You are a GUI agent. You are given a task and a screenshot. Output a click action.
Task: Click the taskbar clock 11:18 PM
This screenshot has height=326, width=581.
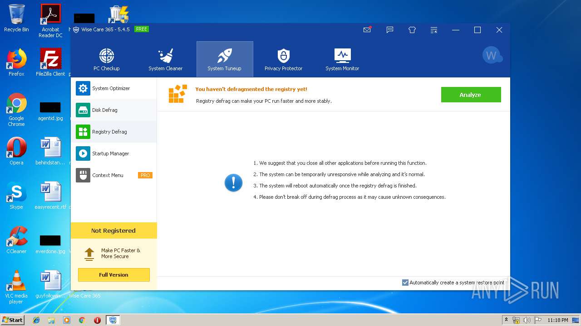tap(558, 320)
